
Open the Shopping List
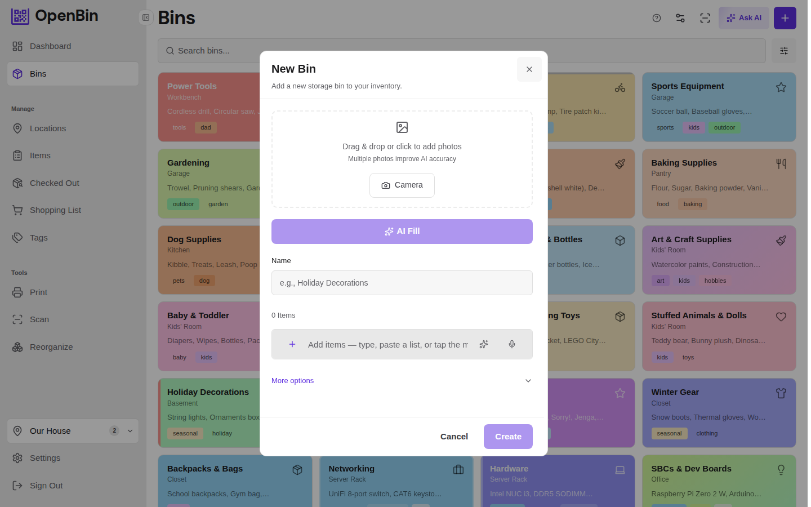[73, 210]
